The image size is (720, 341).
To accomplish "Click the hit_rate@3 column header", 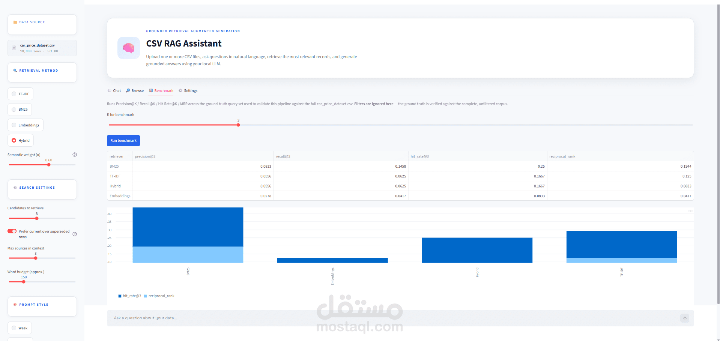I will (x=478, y=156).
